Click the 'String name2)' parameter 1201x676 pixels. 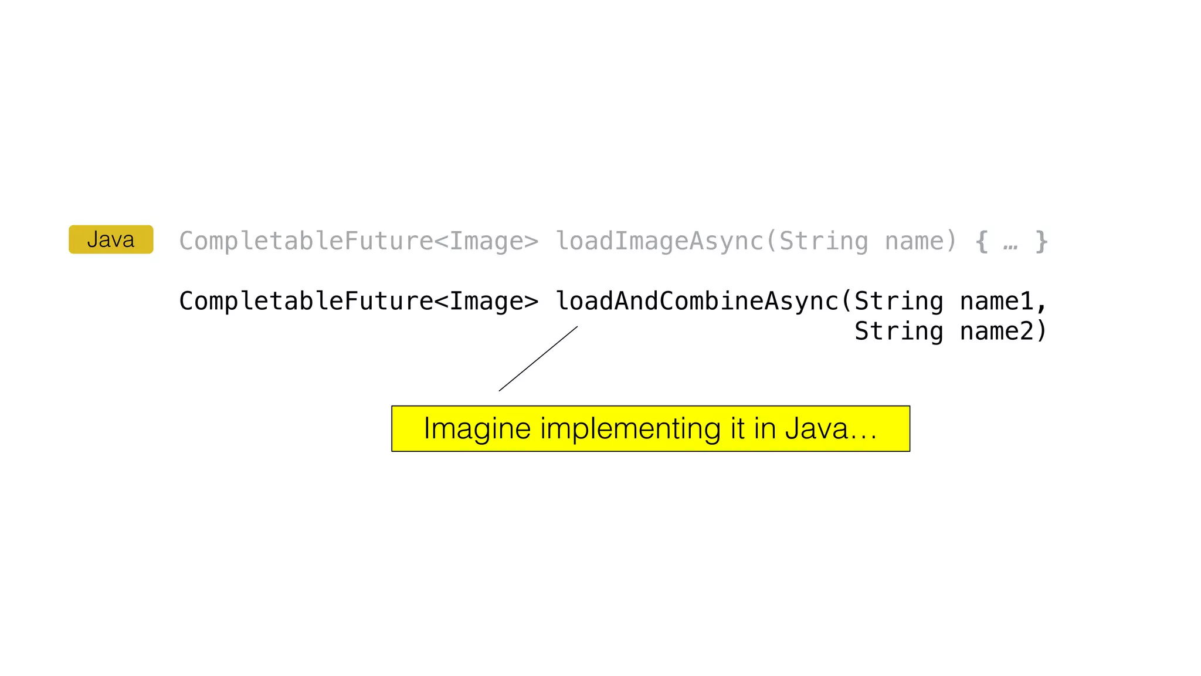[x=951, y=331]
